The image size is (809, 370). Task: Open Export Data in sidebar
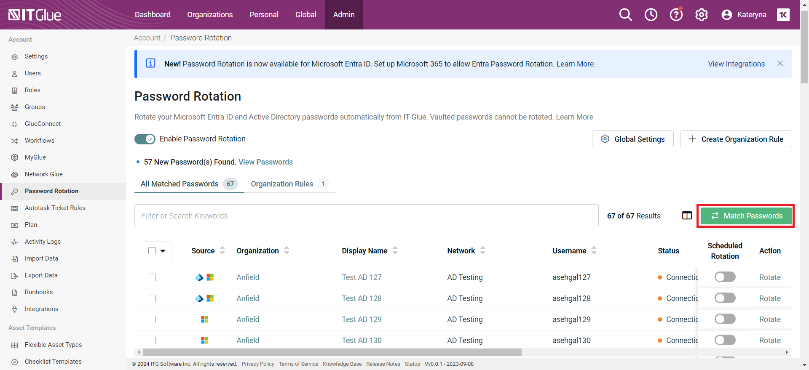tap(41, 275)
